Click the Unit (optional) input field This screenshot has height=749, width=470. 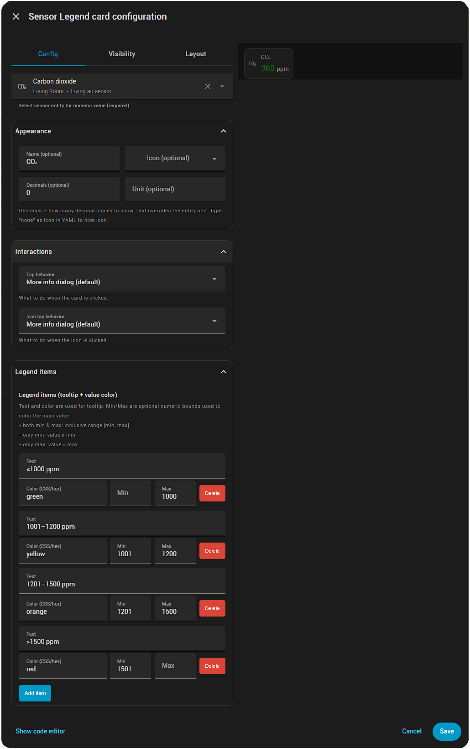[x=175, y=190]
